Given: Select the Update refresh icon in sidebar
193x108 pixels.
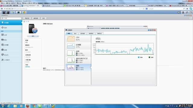Looking at the screenshot, I should (2, 28).
